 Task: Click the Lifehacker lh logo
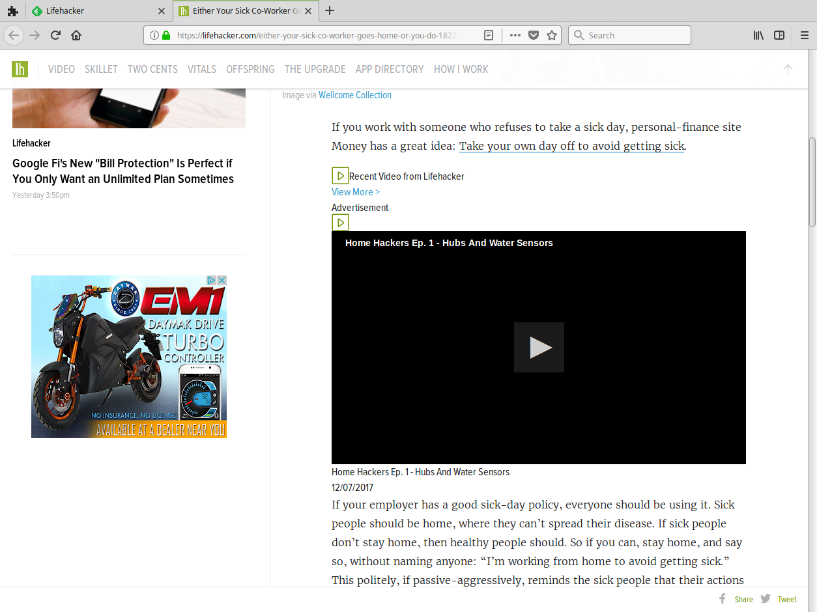(20, 68)
